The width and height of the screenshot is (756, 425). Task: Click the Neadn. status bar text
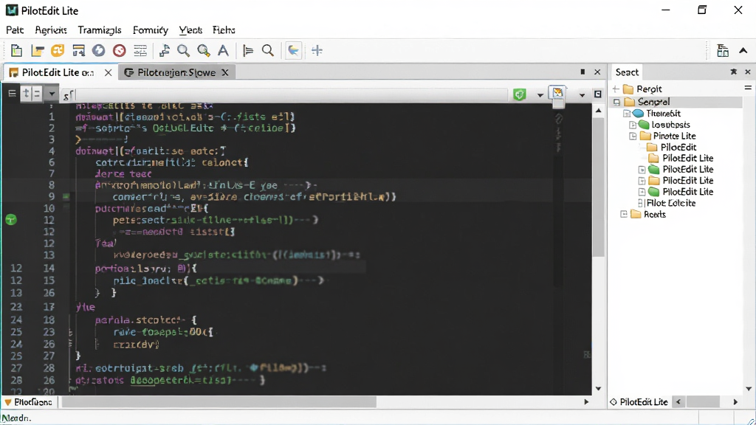pyautogui.click(x=16, y=418)
